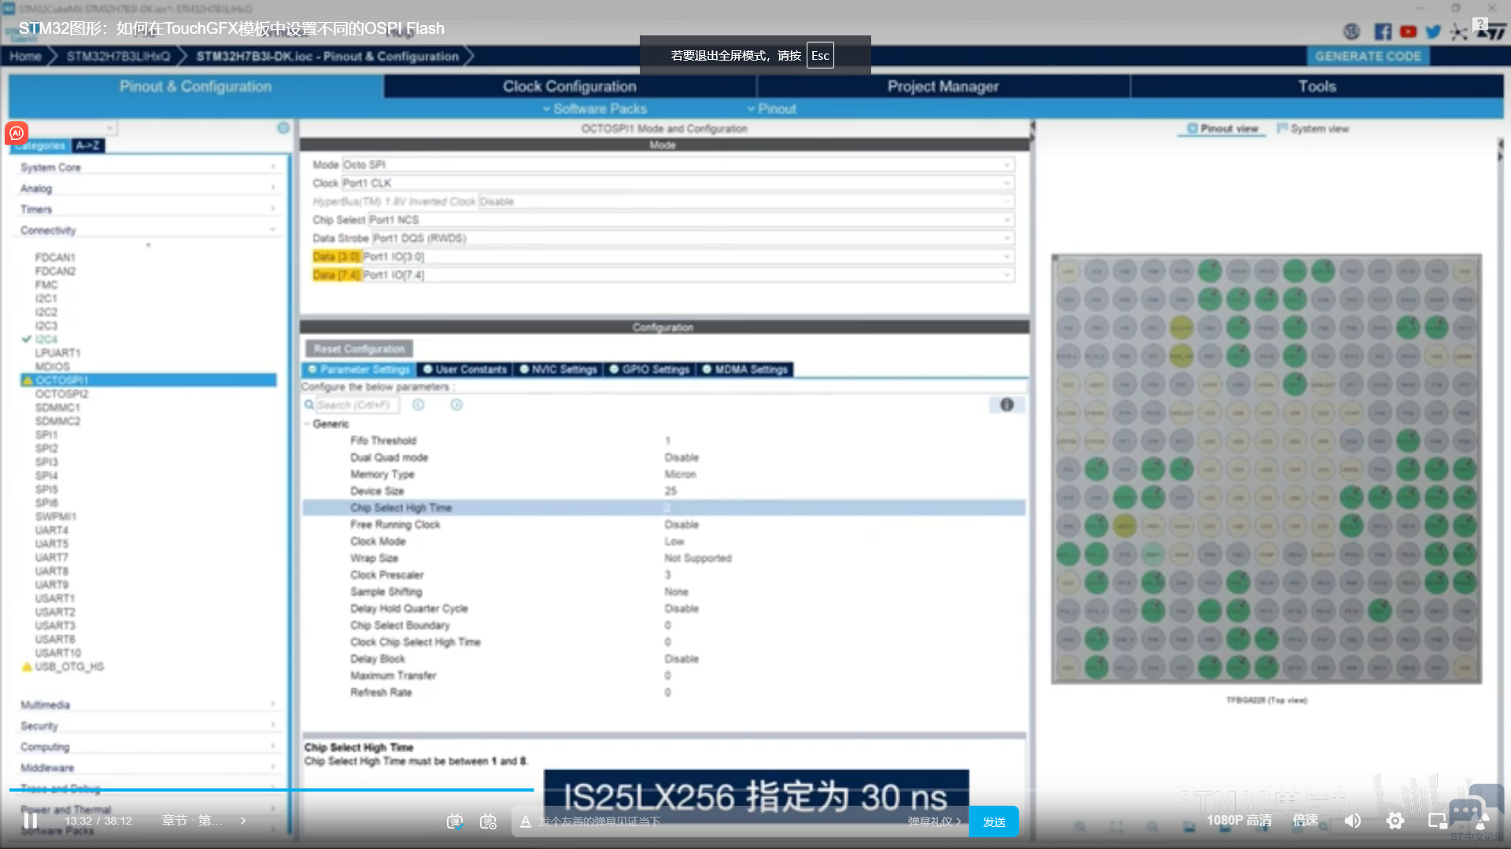Open video player settings gear

pyautogui.click(x=1395, y=821)
